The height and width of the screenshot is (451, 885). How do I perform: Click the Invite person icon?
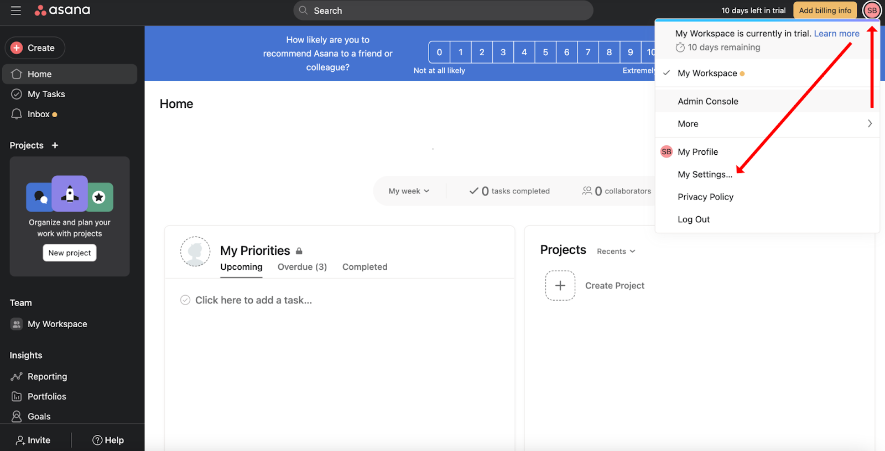point(20,440)
